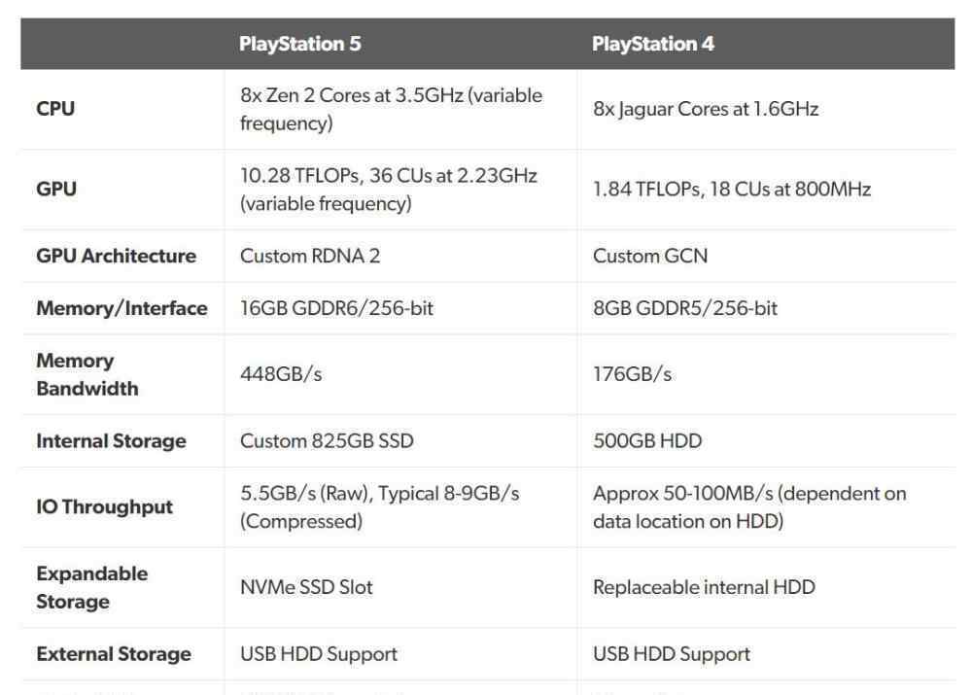Click the PlayStation 4 column header
This screenshot has width=972, height=695.
pyautogui.click(x=653, y=44)
